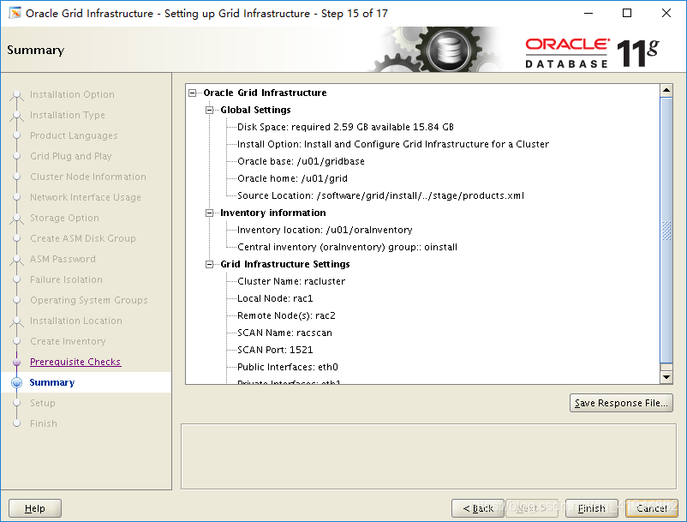687x522 pixels.
Task: Maximize the installer window
Action: point(627,13)
